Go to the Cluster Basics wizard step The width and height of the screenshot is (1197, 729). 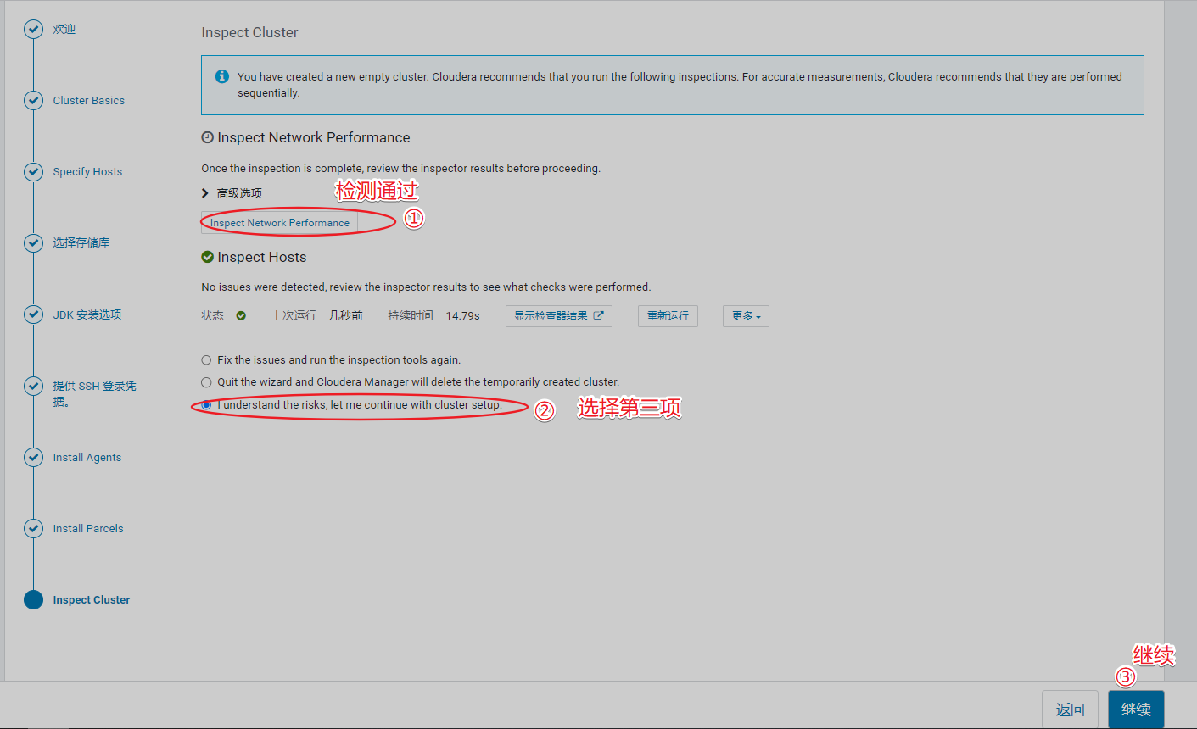[88, 101]
